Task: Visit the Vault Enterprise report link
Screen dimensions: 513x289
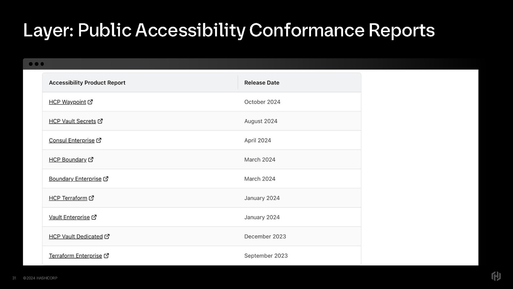Action: tap(69, 218)
